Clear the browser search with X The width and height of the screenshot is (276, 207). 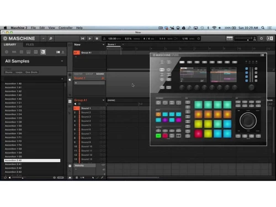point(62,79)
